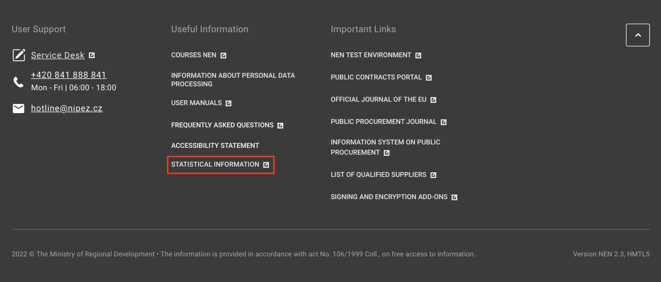Open Signing and Encryption Add-ons link
This screenshot has width=661, height=282.
pos(389,197)
